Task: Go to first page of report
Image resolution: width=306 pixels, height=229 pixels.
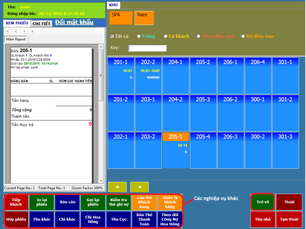Action: coord(7,31)
